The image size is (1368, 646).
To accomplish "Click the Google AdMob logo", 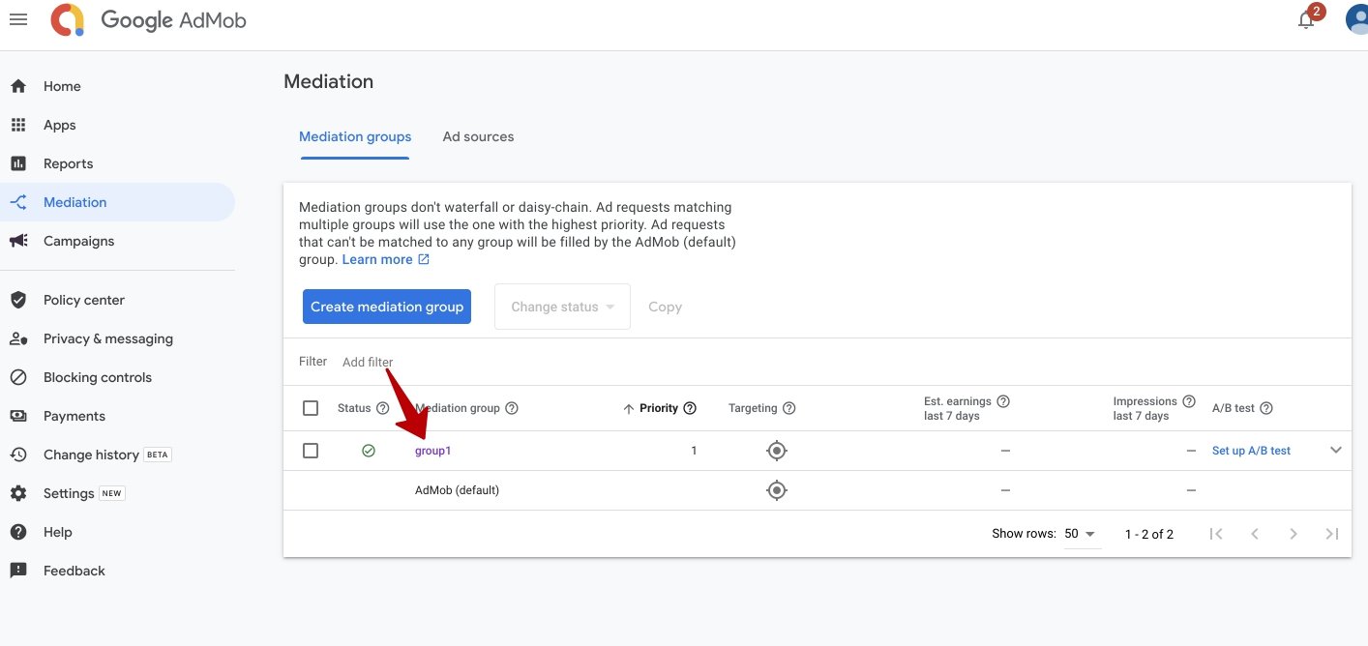I will pyautogui.click(x=149, y=20).
